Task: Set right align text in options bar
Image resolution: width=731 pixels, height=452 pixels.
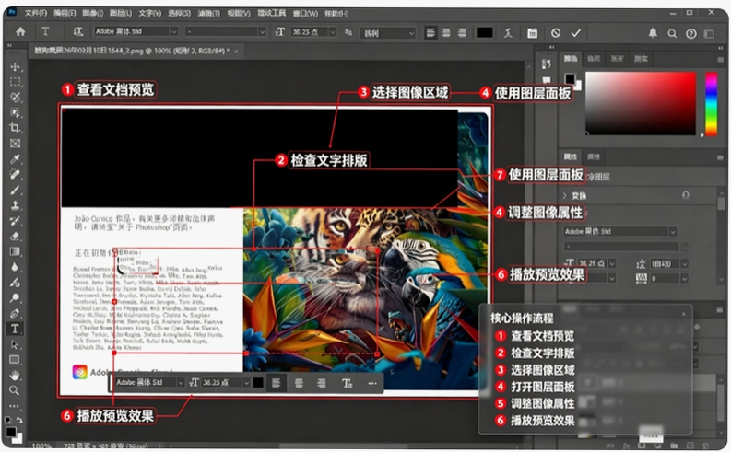Action: click(x=462, y=32)
